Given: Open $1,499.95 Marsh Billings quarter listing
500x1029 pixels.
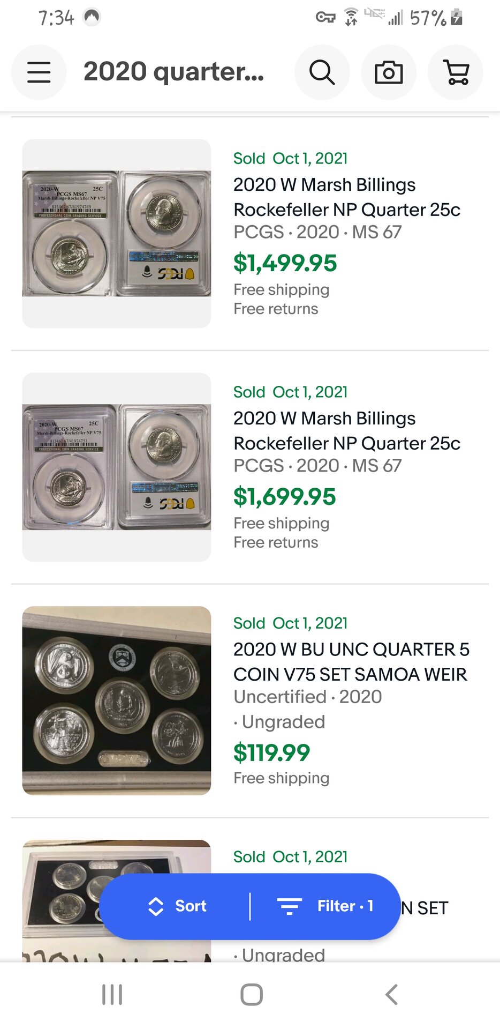Looking at the screenshot, I should (346, 197).
